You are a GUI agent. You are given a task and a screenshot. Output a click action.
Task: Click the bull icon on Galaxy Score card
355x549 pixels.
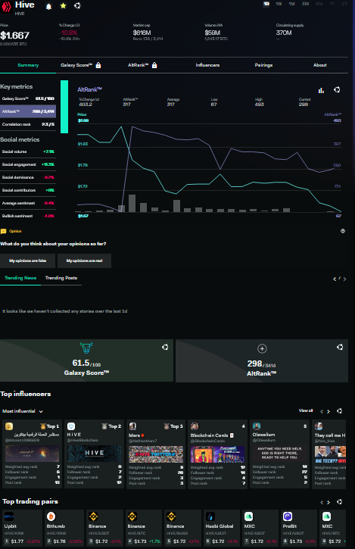click(x=86, y=348)
